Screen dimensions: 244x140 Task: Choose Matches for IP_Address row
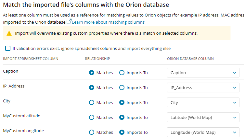coord(92,87)
